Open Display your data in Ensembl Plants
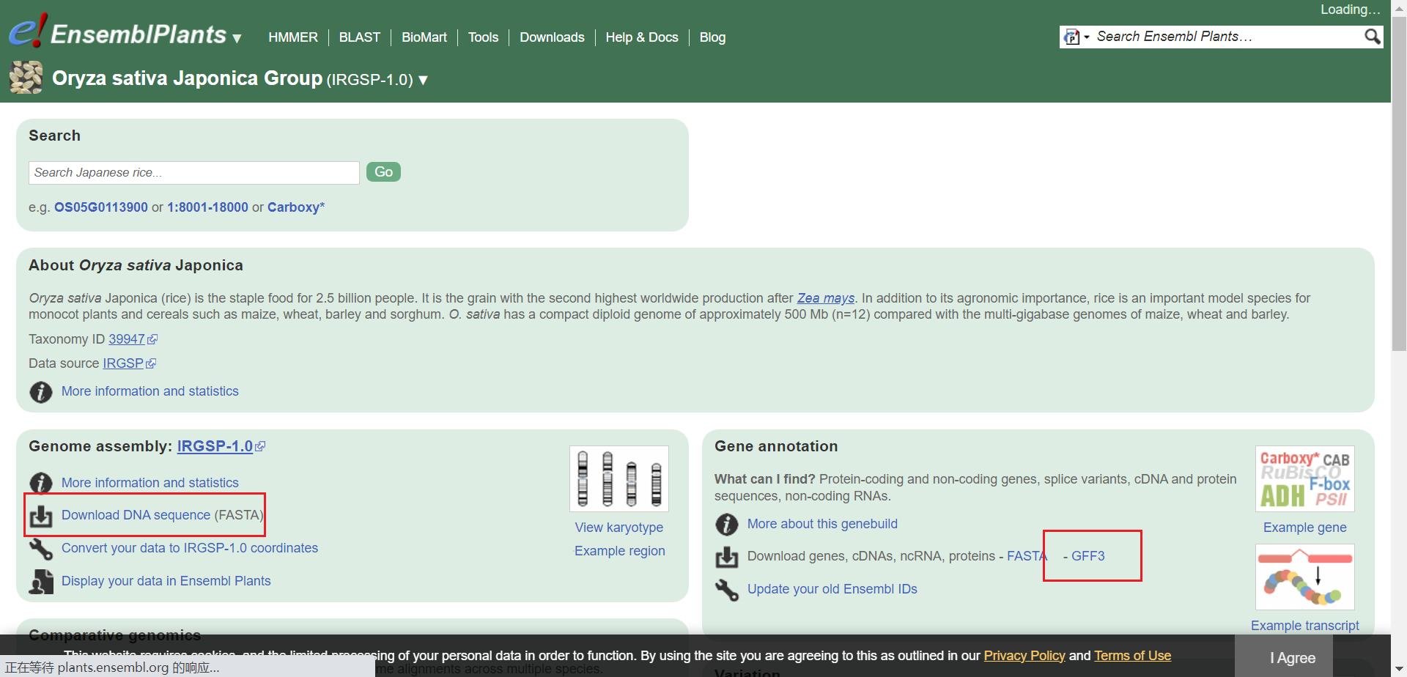1407x677 pixels. 166,581
